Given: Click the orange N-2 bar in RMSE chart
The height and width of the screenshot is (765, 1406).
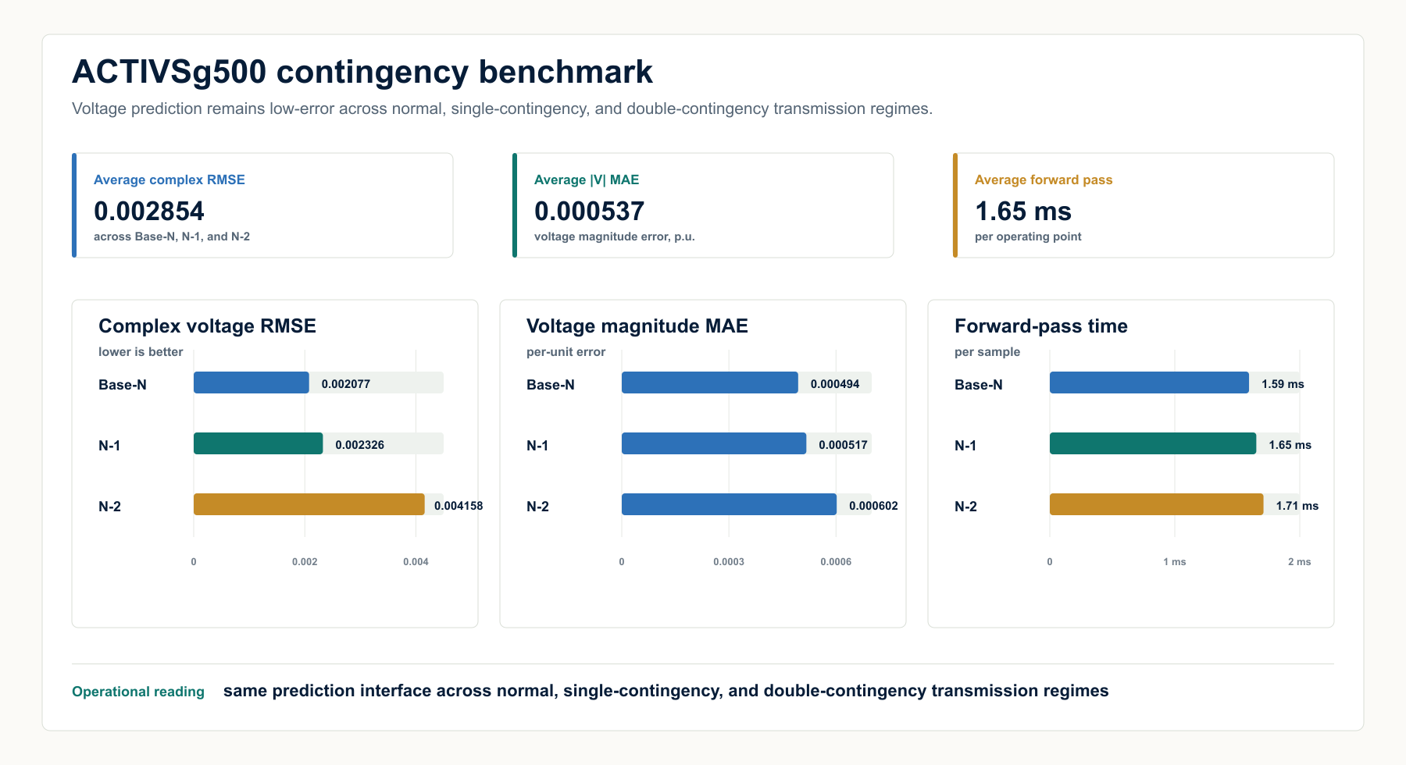Looking at the screenshot, I should click(x=309, y=504).
